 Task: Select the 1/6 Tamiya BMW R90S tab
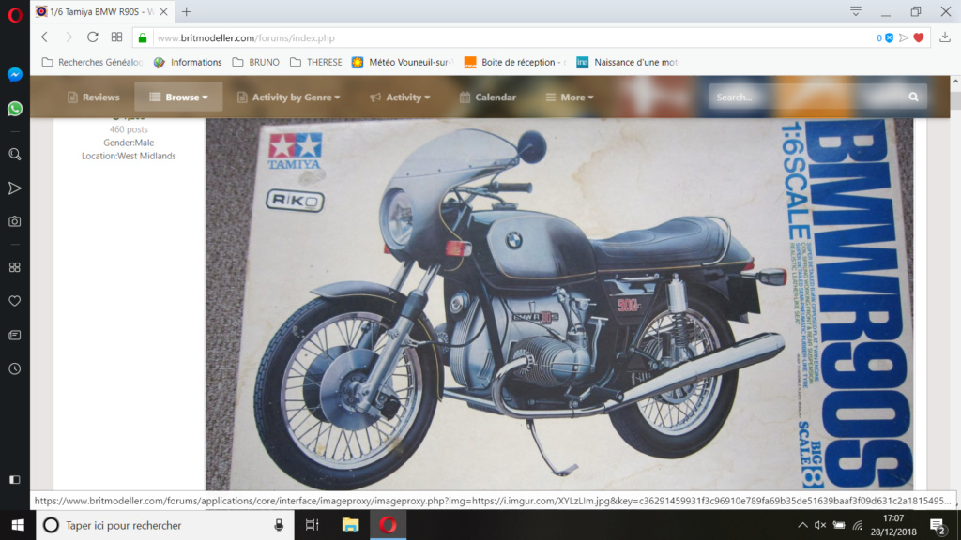(x=101, y=11)
